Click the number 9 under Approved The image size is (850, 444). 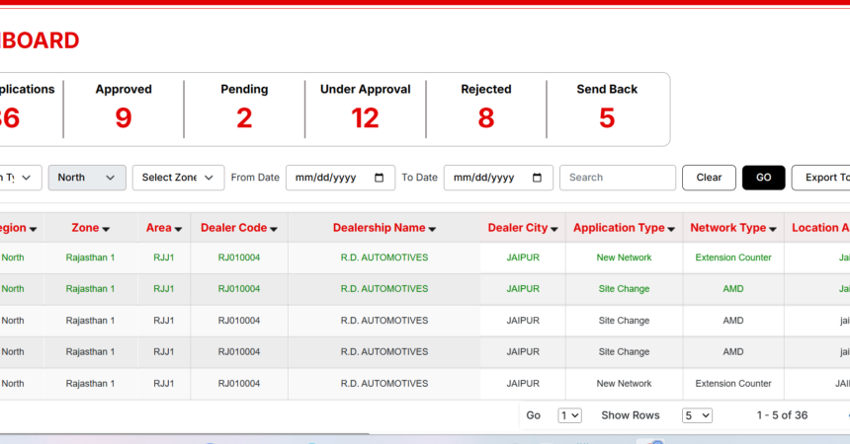point(124,118)
